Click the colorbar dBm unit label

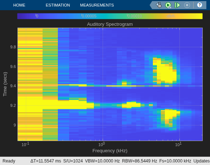coord(170,16)
